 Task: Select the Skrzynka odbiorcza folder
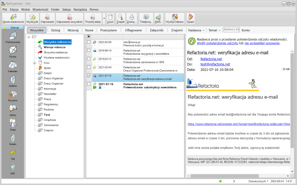pos(57,42)
